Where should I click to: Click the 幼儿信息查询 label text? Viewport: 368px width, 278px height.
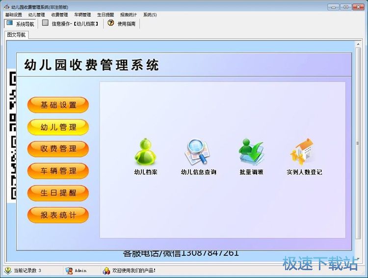coord(198,172)
